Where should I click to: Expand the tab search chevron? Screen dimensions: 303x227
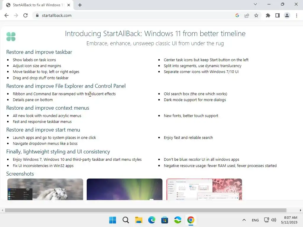[255, 4]
